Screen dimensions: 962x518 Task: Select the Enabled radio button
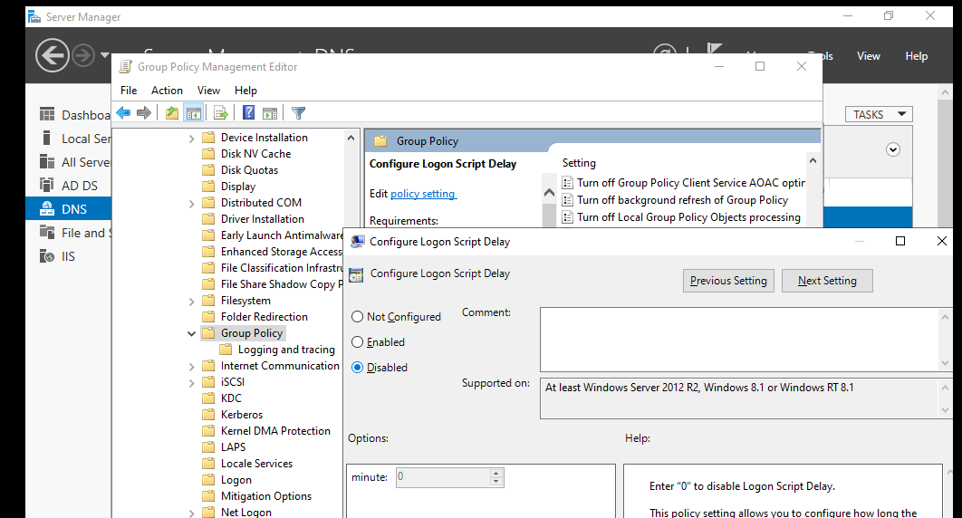pos(357,342)
